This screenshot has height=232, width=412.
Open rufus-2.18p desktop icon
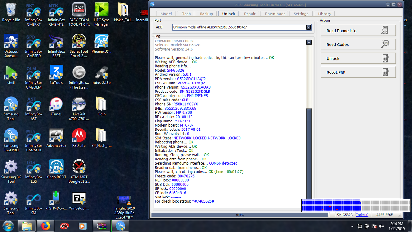point(101,75)
